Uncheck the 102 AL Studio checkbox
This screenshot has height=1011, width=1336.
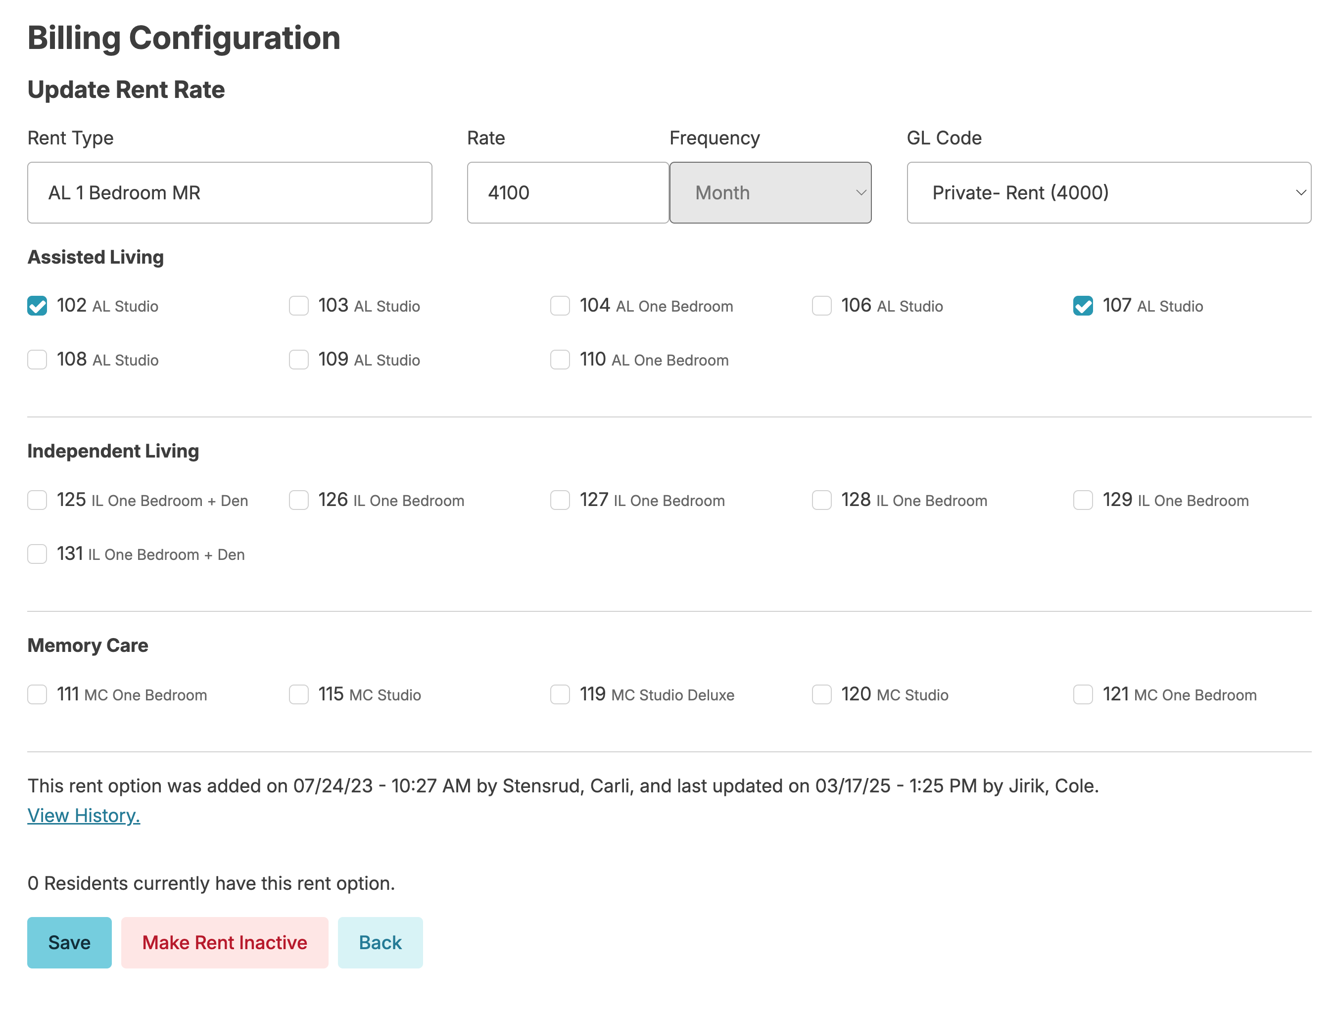37,306
